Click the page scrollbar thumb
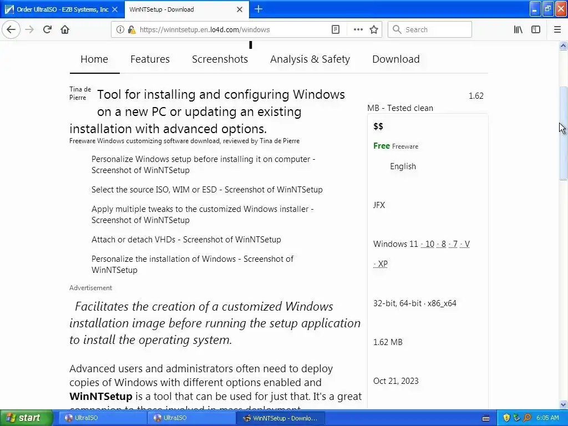568x426 pixels. 563,133
